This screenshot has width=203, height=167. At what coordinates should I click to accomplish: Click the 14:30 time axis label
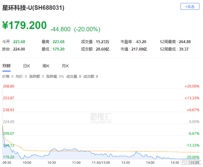click(175, 163)
